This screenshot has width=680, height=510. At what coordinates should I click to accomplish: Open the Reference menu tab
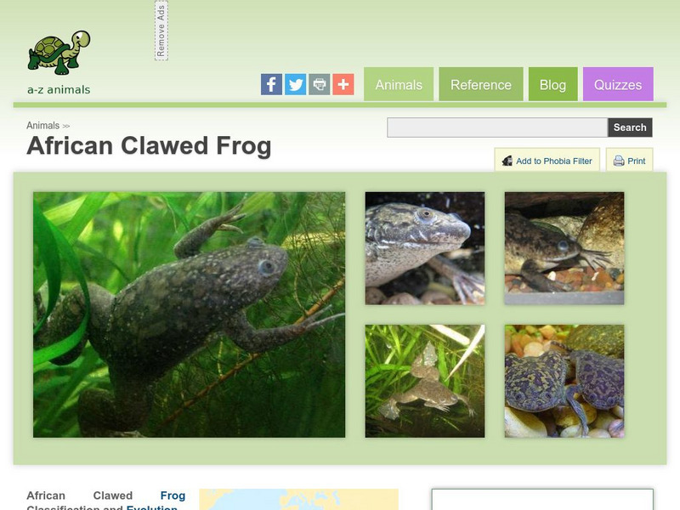[x=481, y=84]
